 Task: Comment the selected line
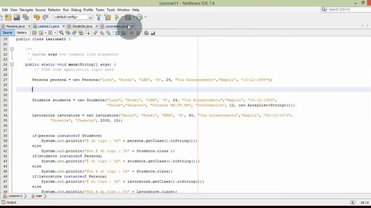click(x=146, y=33)
